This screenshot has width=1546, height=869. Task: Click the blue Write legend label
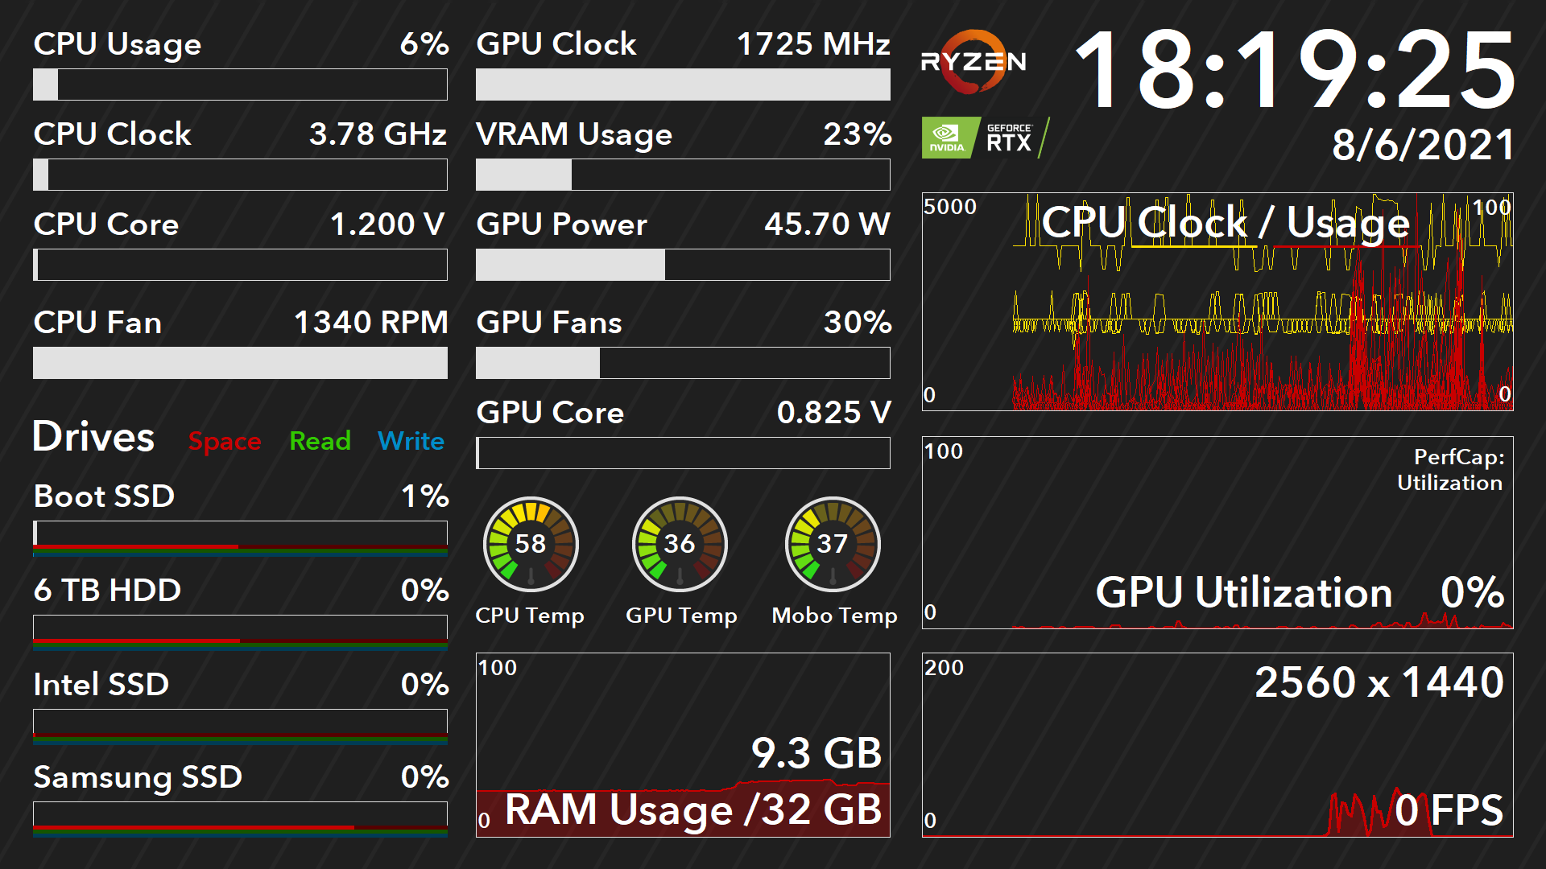(411, 441)
